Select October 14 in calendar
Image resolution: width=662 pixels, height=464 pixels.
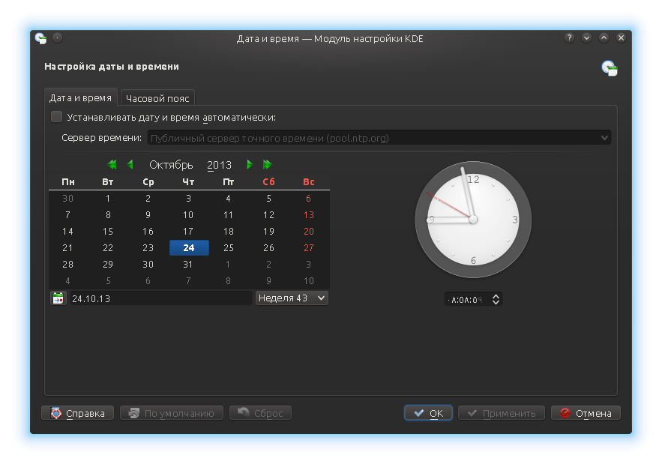pos(68,232)
